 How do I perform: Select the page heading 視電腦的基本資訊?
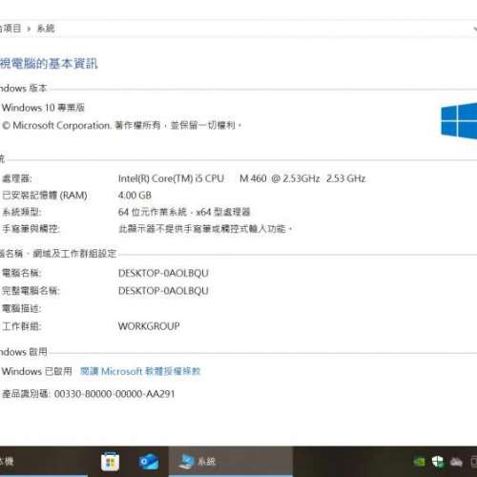[x=49, y=63]
